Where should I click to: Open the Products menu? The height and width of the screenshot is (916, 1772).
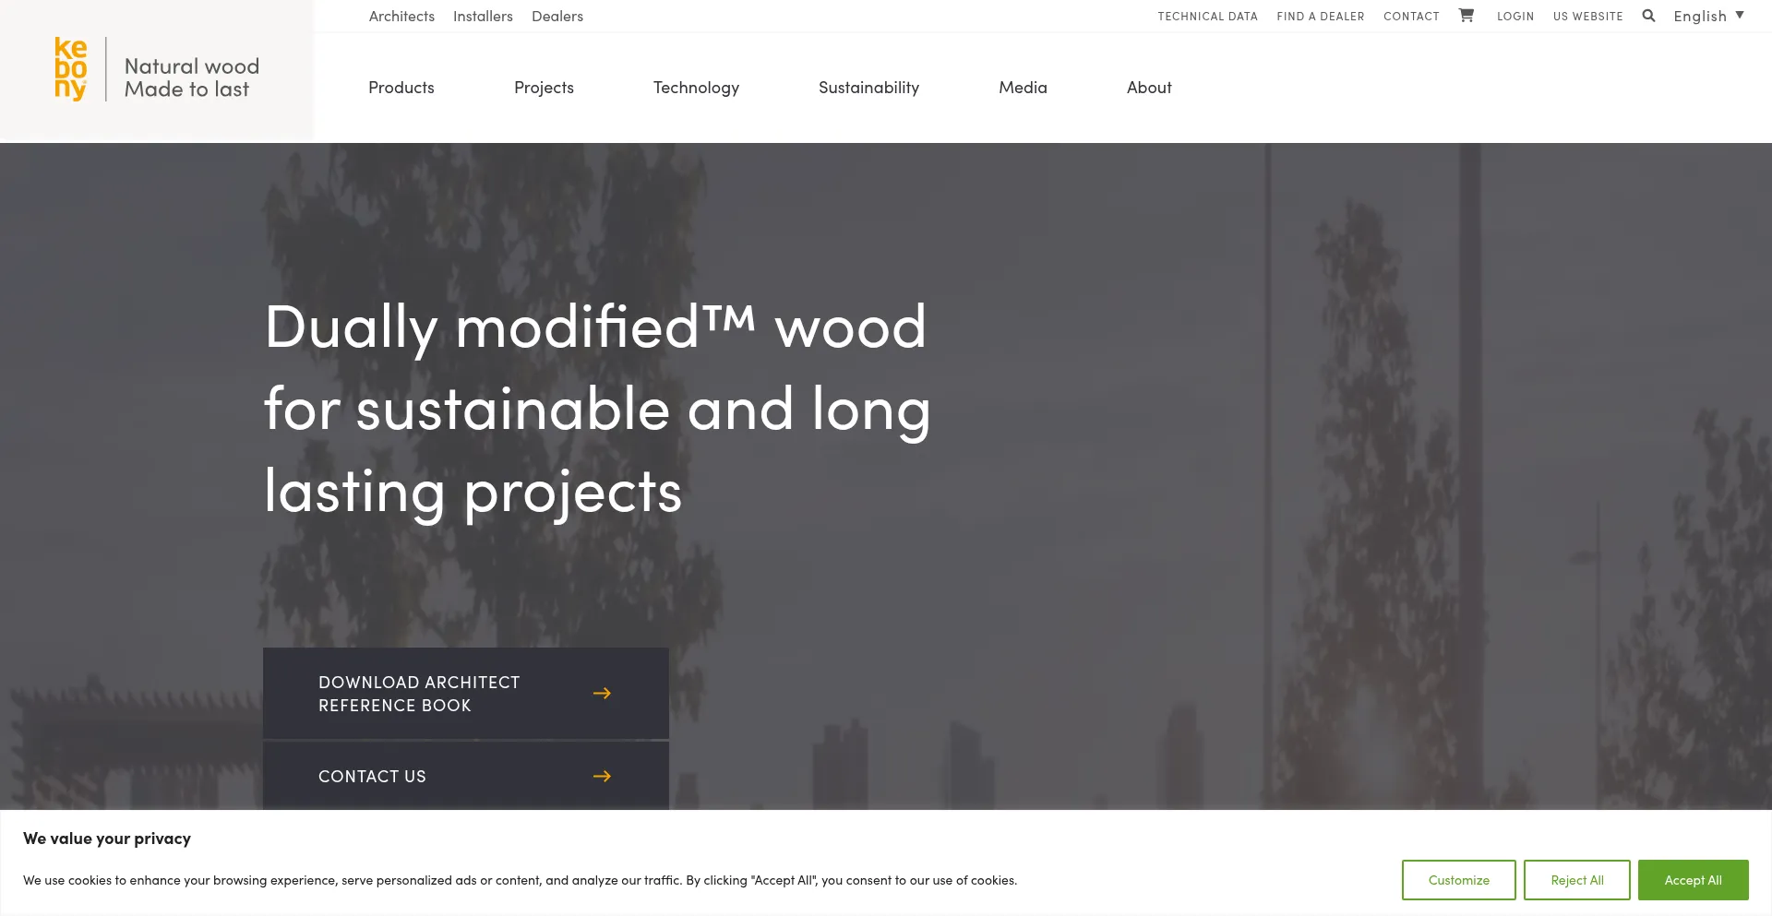click(401, 88)
